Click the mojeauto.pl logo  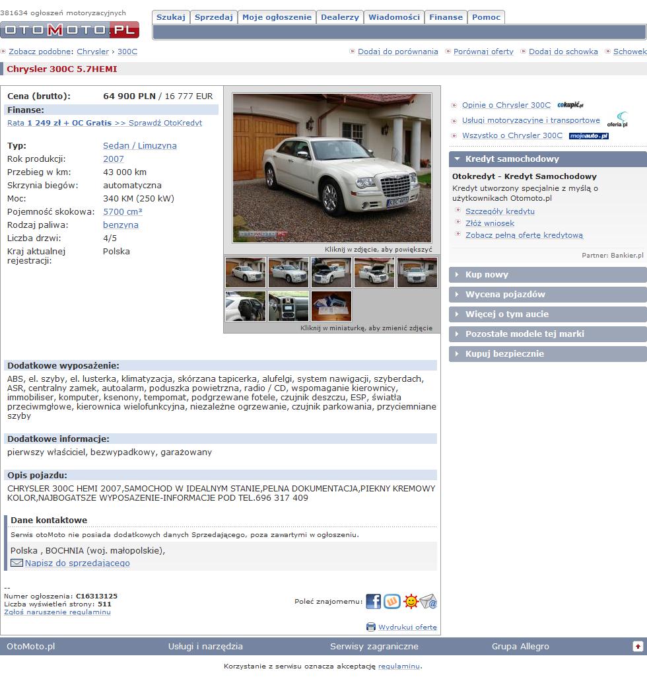[x=589, y=136]
